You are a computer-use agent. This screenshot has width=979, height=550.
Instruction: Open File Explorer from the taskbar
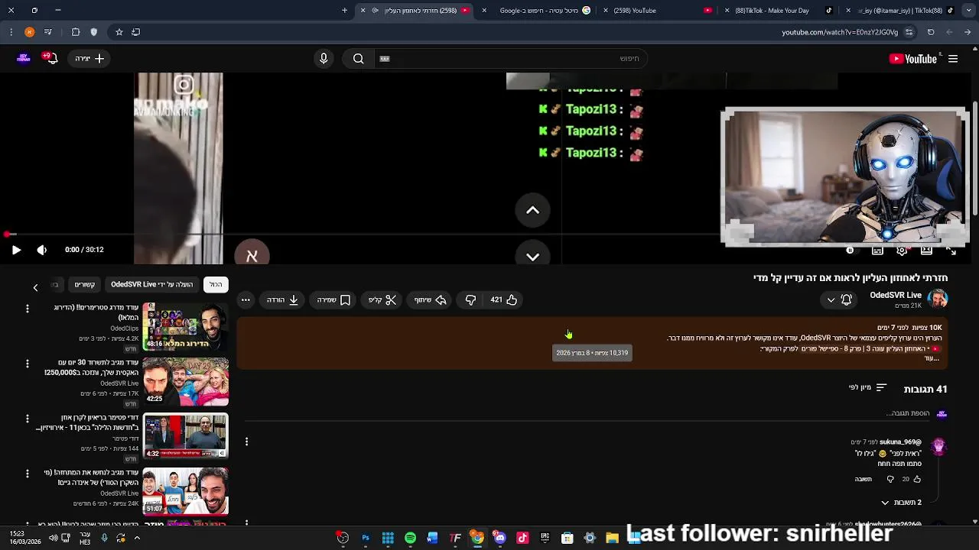click(612, 538)
